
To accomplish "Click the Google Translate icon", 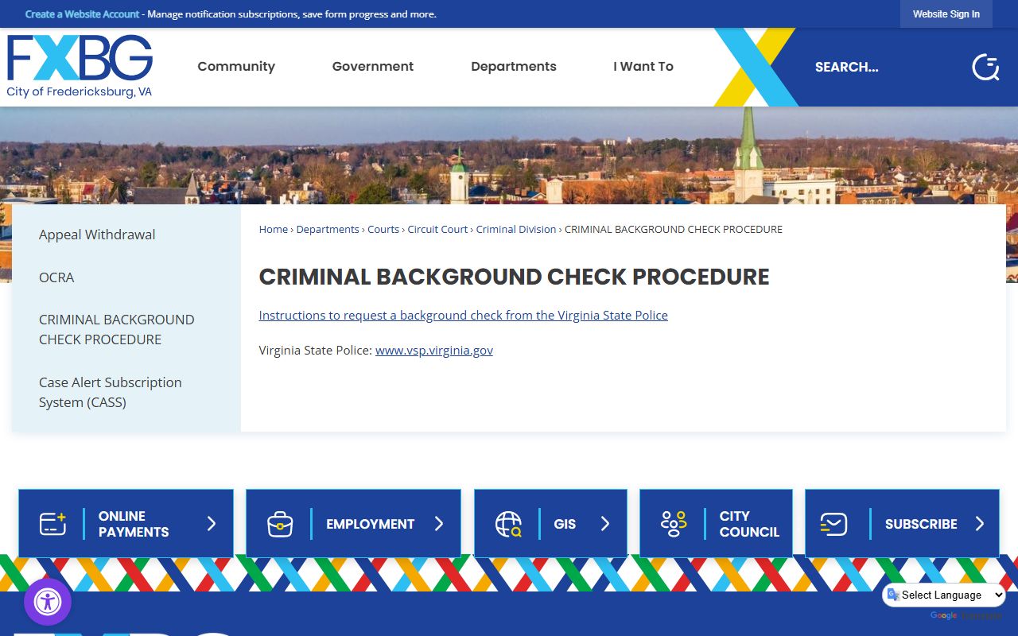I will click(893, 595).
